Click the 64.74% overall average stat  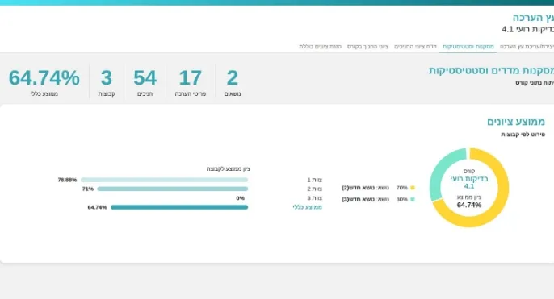(44, 82)
